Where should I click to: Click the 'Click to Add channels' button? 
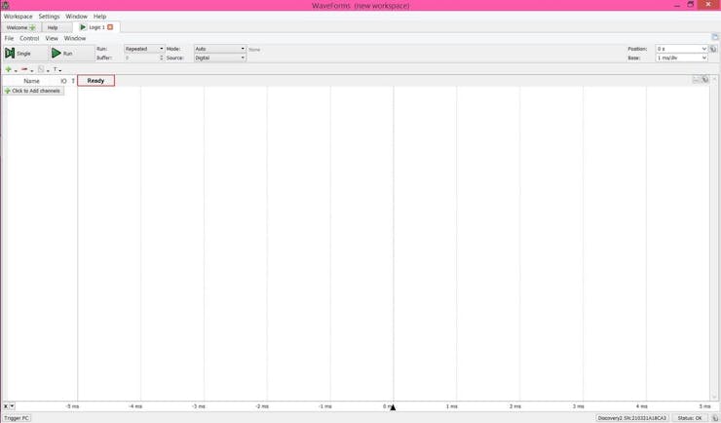pos(33,91)
